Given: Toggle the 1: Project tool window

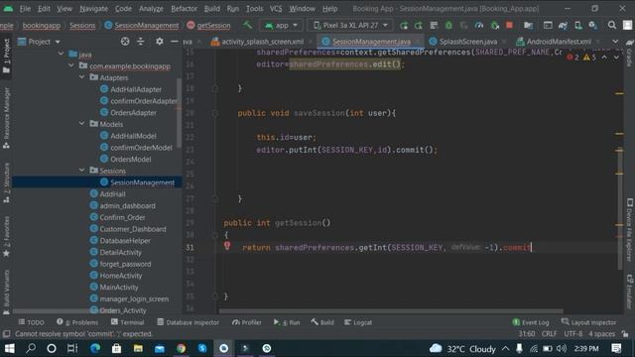Looking at the screenshot, I should coord(6,56).
